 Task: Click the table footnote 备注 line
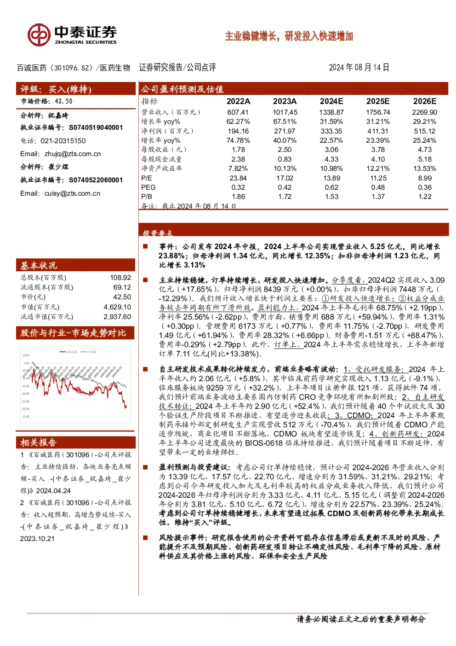tap(189, 206)
